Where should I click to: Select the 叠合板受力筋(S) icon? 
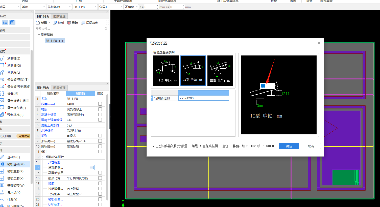point(2,101)
